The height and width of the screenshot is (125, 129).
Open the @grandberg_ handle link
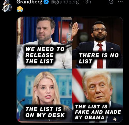(66, 2)
